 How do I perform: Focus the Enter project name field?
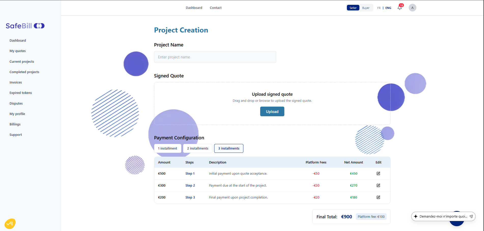pyautogui.click(x=215, y=57)
